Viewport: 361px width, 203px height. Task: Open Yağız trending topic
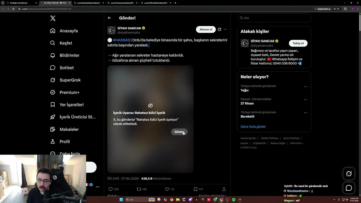[x=245, y=91]
